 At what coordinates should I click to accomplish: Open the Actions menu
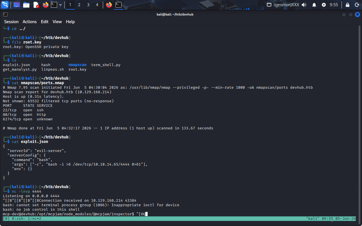pos(30,22)
